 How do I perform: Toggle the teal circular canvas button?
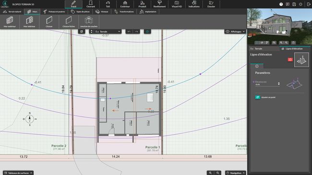point(147,32)
